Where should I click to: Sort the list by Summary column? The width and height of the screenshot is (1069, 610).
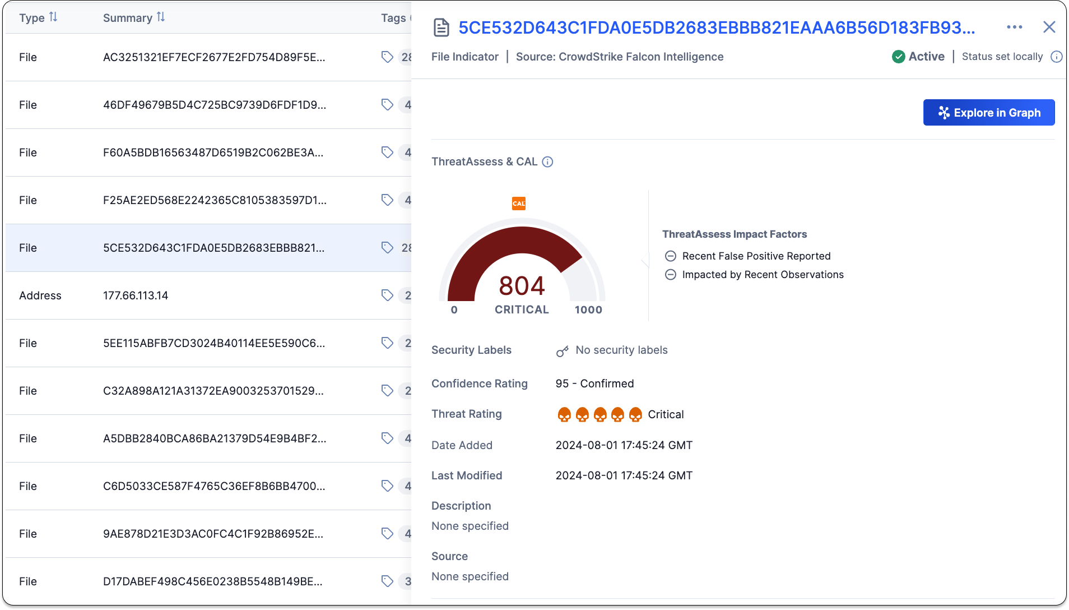point(161,17)
